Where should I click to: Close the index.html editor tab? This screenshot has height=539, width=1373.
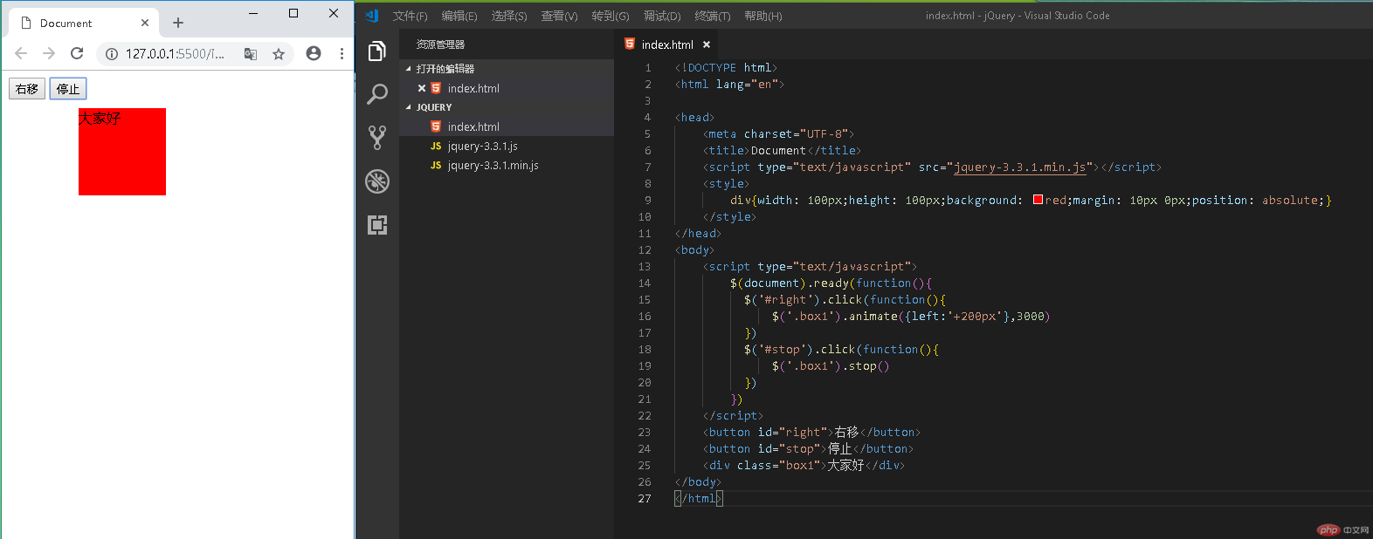[x=707, y=44]
